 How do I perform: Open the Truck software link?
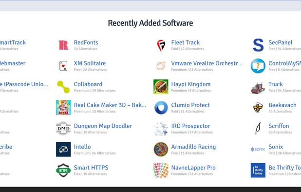coord(276,84)
